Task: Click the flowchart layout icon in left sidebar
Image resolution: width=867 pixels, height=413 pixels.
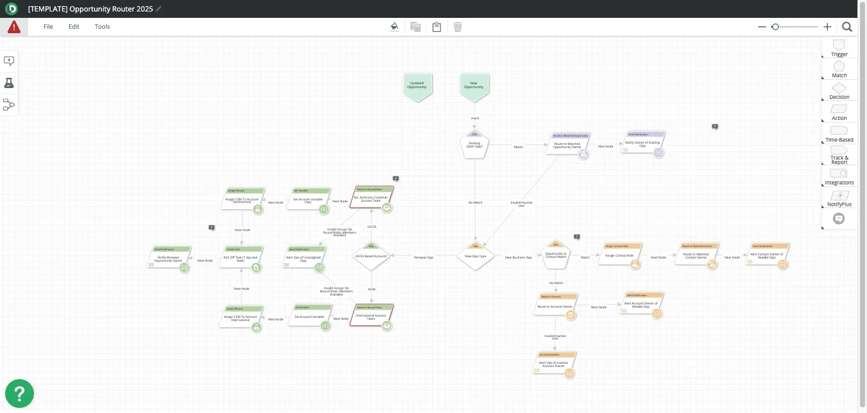Action: [9, 105]
